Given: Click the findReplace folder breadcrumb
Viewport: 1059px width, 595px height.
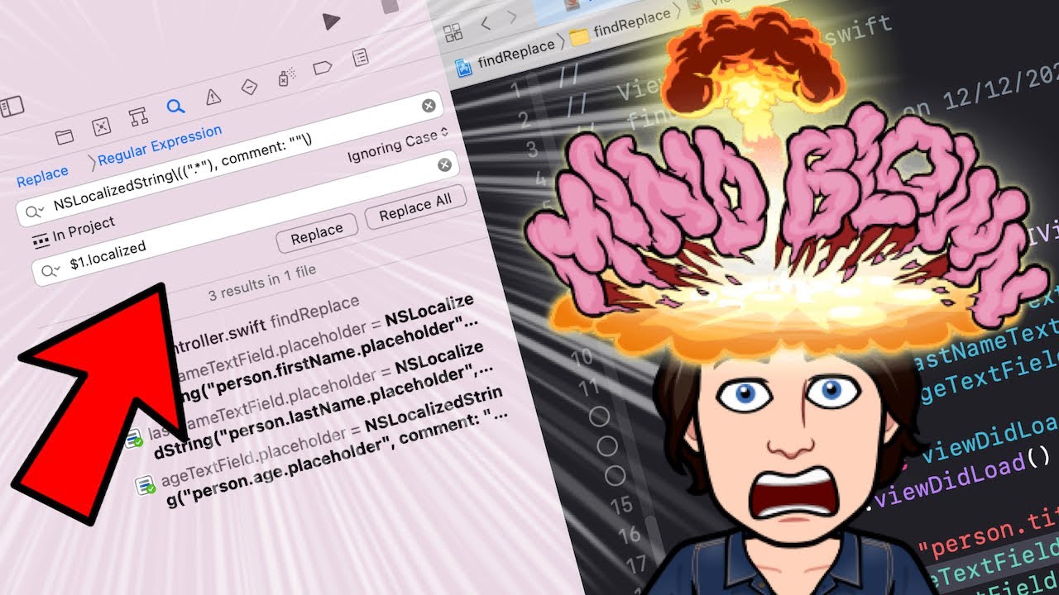Looking at the screenshot, I should 622,26.
